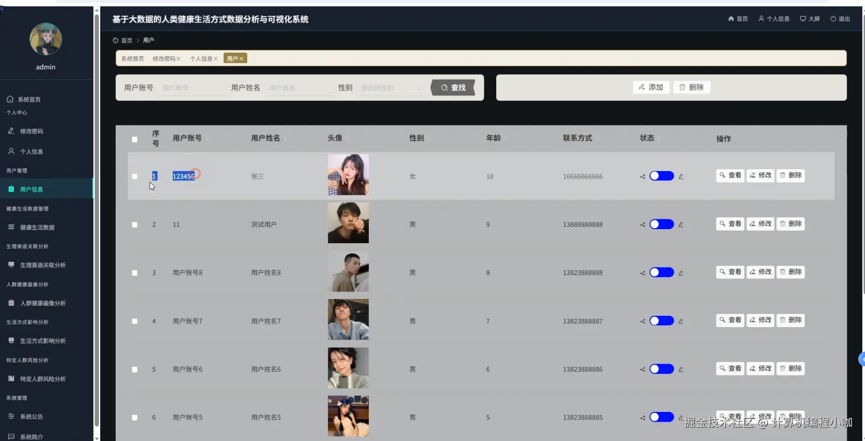
Task: Focus the 用户姓名 search field
Action: coord(298,88)
